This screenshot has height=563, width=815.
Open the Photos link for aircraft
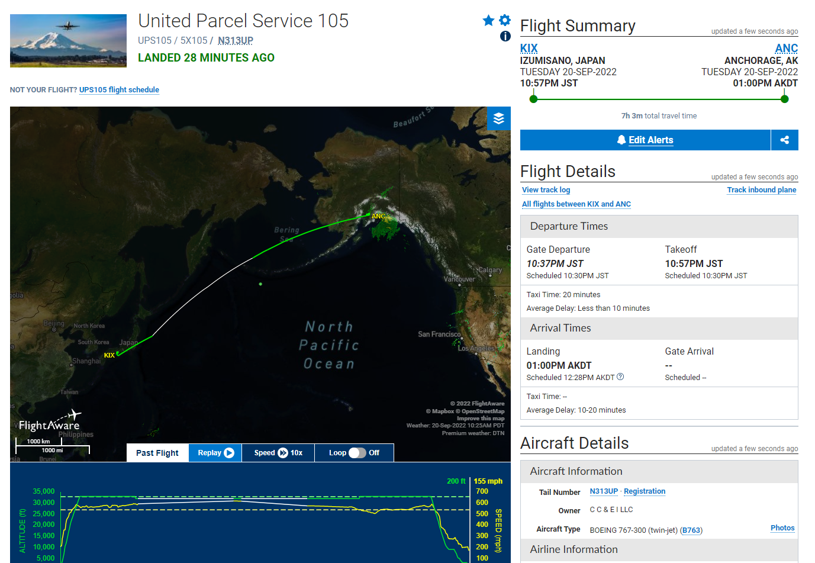coord(782,528)
